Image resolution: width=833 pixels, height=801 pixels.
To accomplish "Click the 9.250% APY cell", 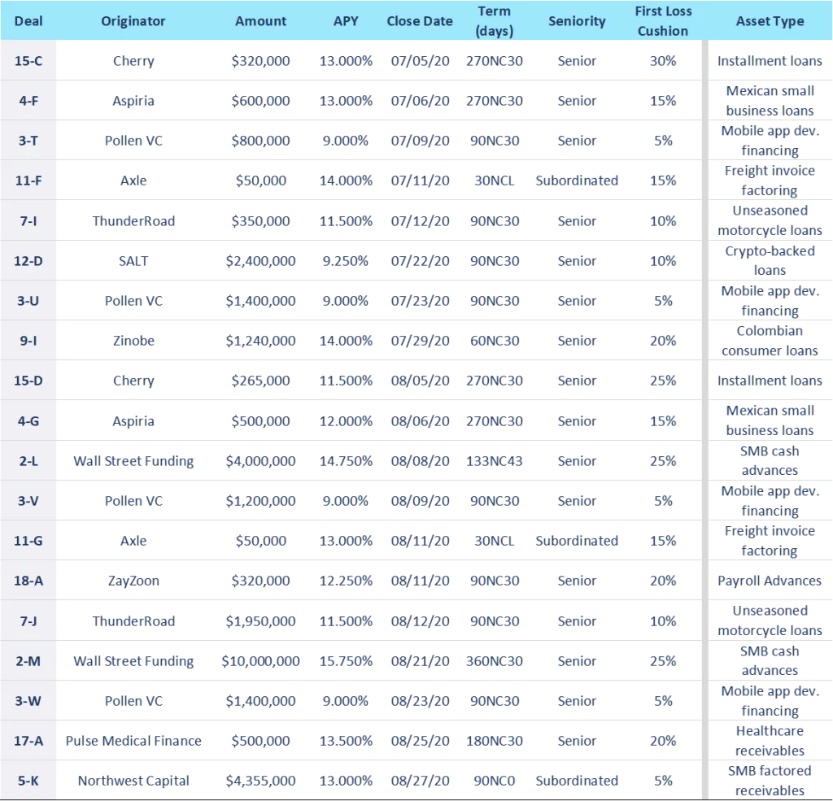I will [346, 261].
